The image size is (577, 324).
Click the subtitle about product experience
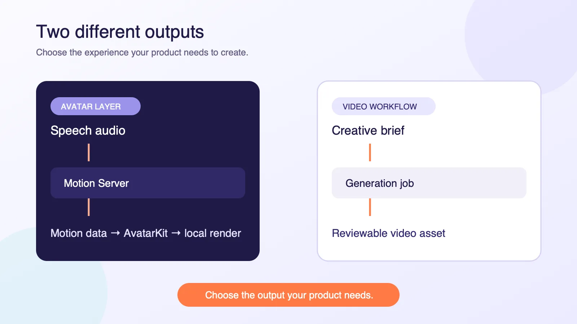point(142,53)
